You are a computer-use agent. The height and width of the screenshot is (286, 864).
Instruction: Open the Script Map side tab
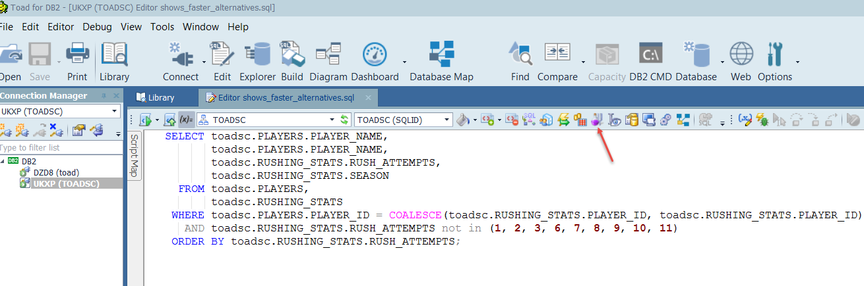tap(134, 155)
